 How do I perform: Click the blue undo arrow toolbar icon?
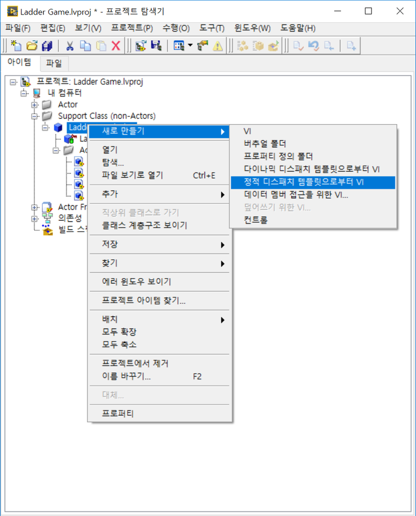[313, 45]
